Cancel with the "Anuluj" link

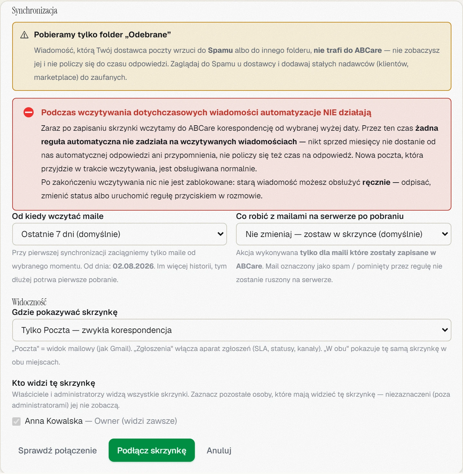[219, 450]
